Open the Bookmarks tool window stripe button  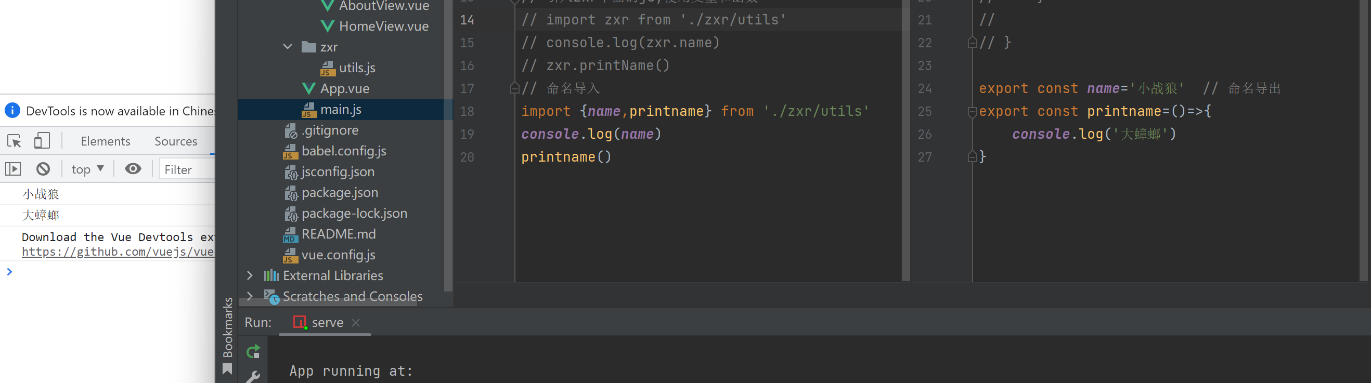(x=228, y=326)
